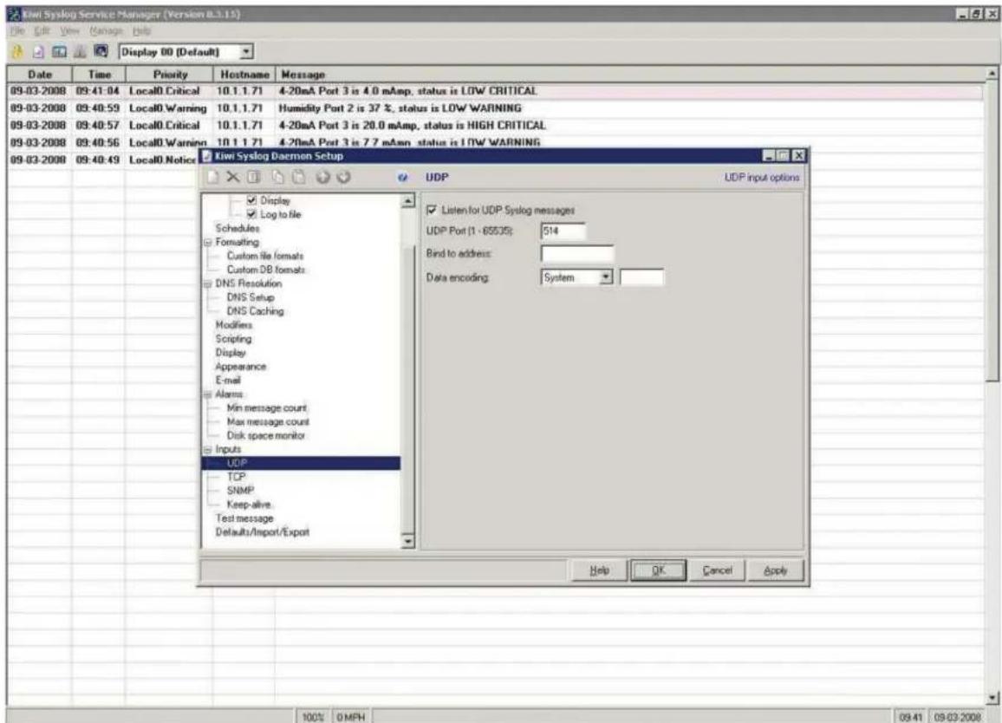Select Scripting in the setup tree
The image size is (1002, 723).
233,339
